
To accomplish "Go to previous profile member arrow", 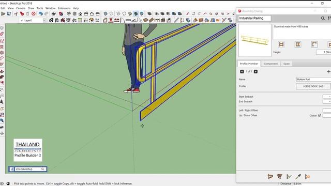I will 242,72.
